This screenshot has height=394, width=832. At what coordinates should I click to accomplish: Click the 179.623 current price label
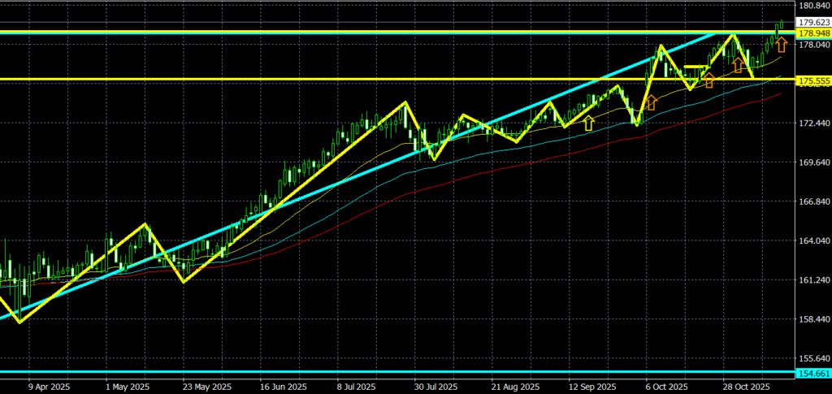813,23
